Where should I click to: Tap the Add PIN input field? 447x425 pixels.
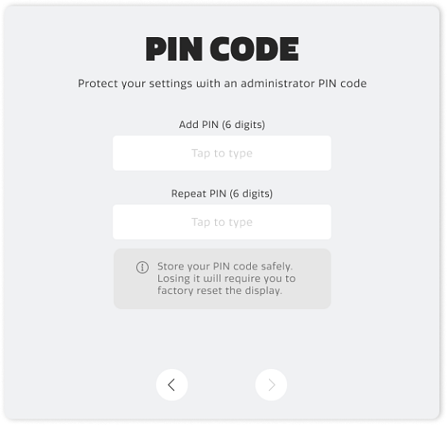222,153
